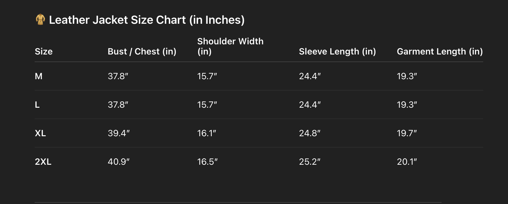Select the 16.5″ shoulder width cell
This screenshot has width=508, height=204.
[207, 162]
